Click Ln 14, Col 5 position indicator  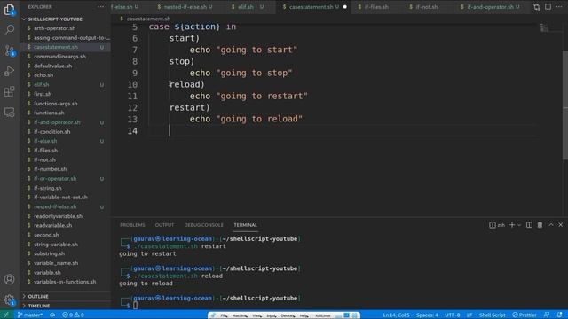(x=396, y=315)
